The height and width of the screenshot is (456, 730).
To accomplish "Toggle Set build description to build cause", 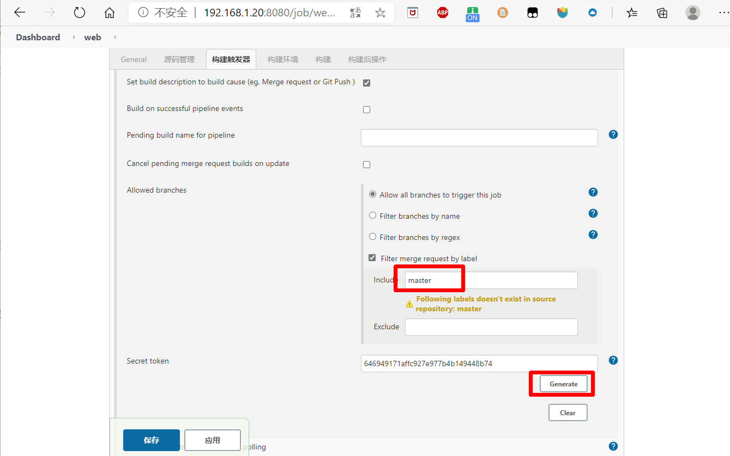I will (x=366, y=83).
